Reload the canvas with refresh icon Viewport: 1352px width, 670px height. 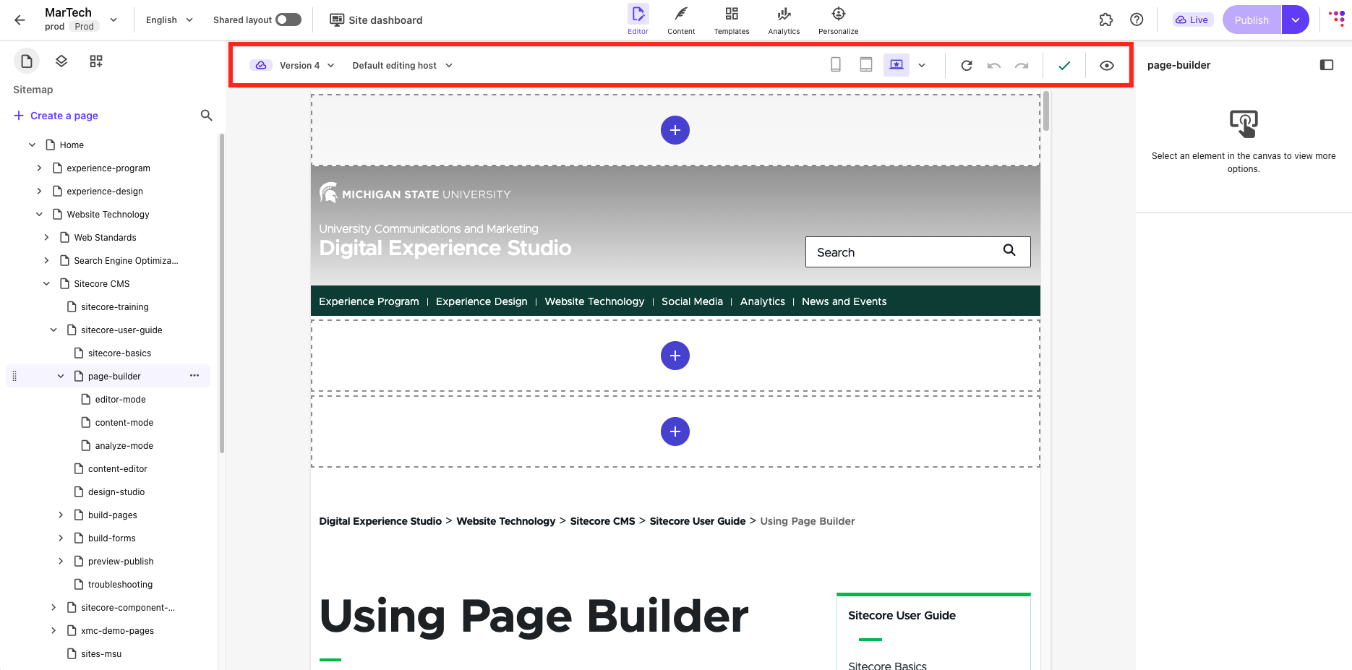click(967, 66)
